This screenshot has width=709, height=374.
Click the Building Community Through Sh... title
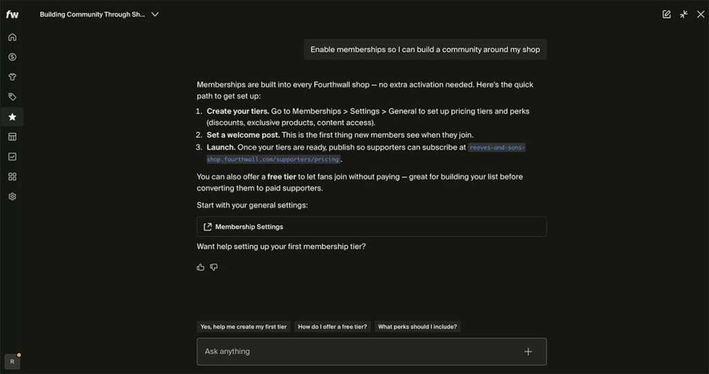[x=92, y=15]
